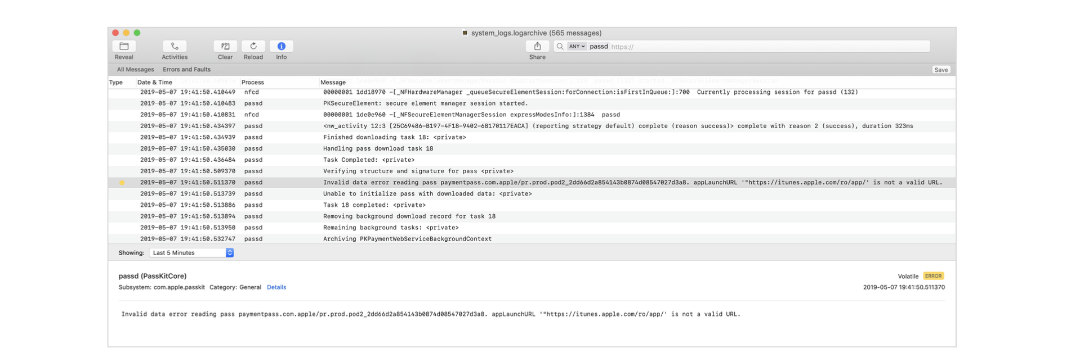Select the 'Task Completed: <private>' row
Image resolution: width=1071 pixels, height=362 pixels.
[x=532, y=160]
